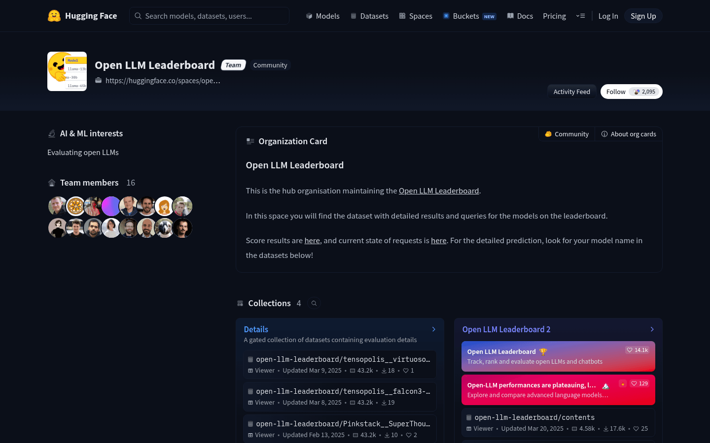Click the Log In link
Screen dimensions: 710x443
tap(608, 16)
